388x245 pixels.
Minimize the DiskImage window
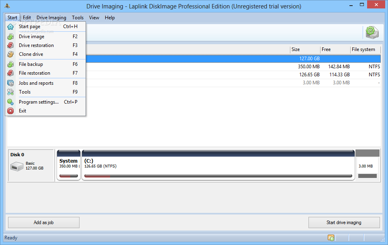coord(351,6)
